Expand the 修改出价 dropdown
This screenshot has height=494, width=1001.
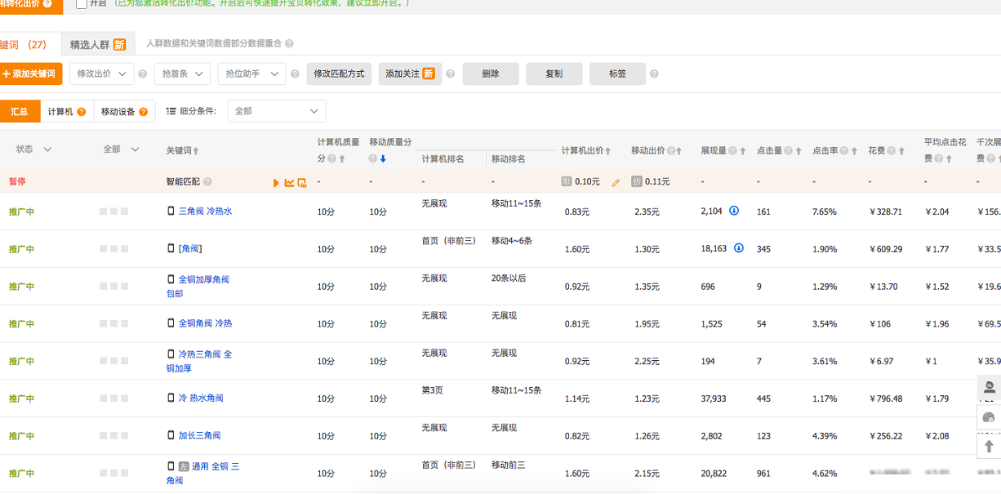point(101,73)
